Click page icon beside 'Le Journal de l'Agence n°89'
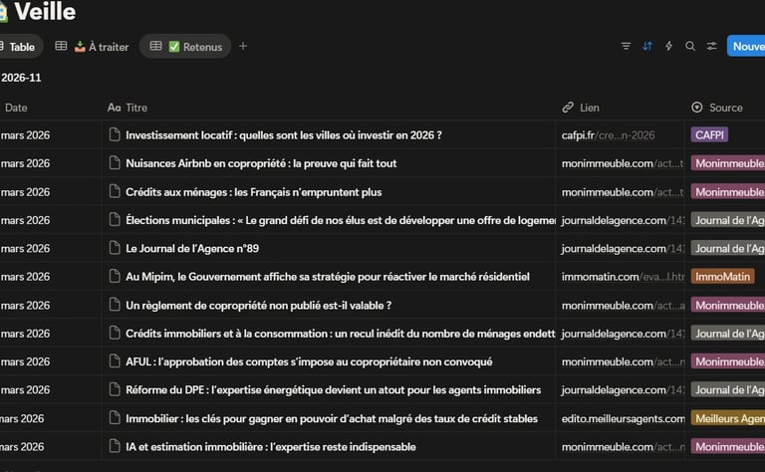 click(x=114, y=248)
